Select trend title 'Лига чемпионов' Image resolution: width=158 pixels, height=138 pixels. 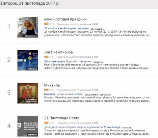59,52
